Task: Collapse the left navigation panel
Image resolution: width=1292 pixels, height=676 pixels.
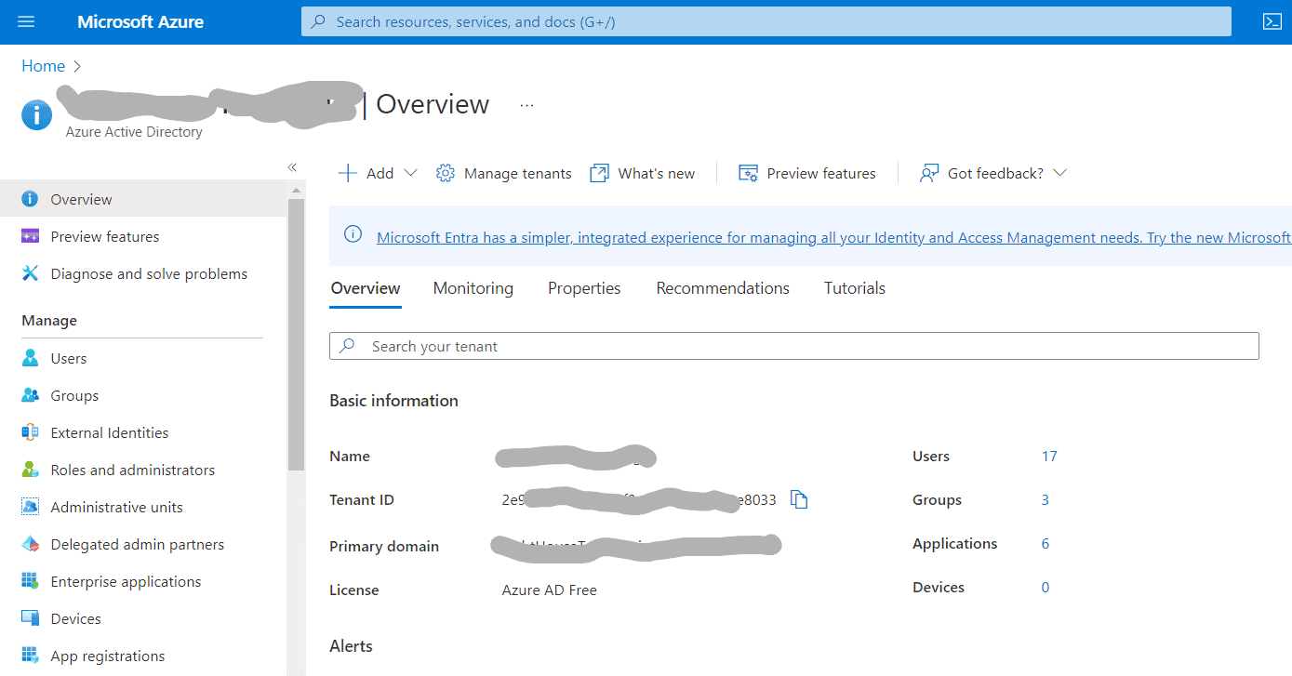Action: click(x=292, y=167)
